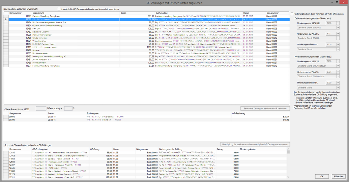The width and height of the screenshot is (349, 182).
Task: Select the 97,51 amount cell
Action: [x=137, y=66]
